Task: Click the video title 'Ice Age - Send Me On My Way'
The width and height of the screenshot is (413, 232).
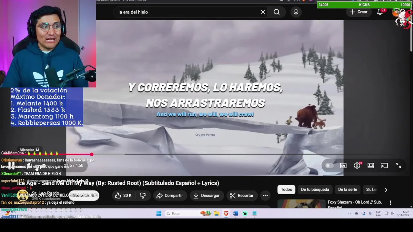Action: (118, 183)
